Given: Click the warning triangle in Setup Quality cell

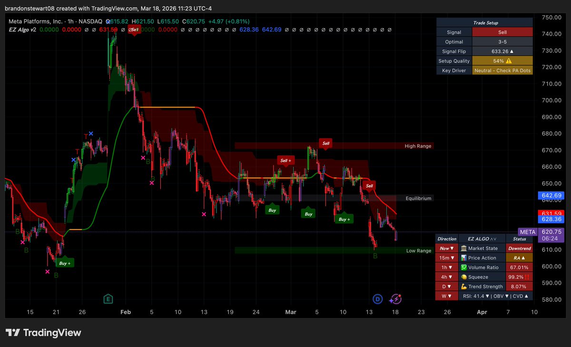Looking at the screenshot, I should pos(509,61).
